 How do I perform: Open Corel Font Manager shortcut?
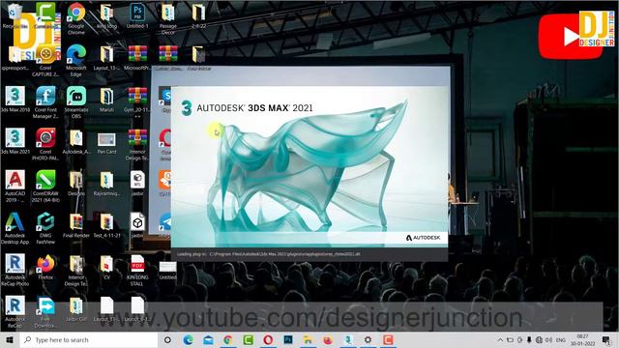pos(45,101)
